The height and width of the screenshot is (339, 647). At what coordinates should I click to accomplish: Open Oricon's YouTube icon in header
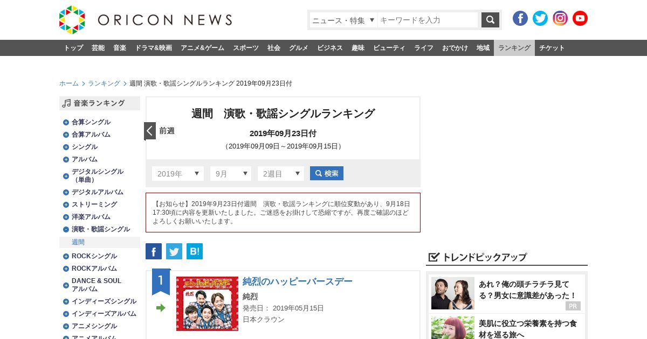pyautogui.click(x=580, y=18)
